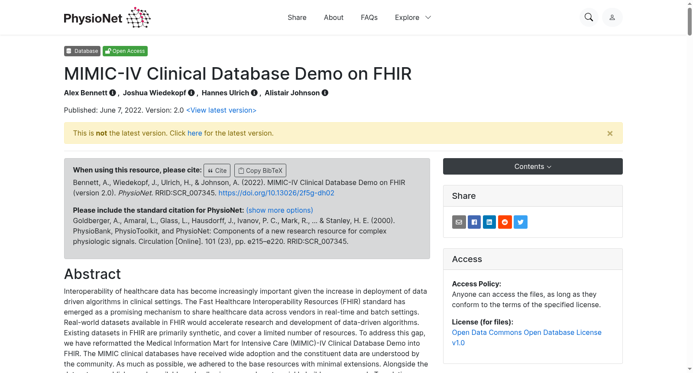Click the author name Joshua Wiedekopf
Image resolution: width=693 pixels, height=373 pixels.
155,93
